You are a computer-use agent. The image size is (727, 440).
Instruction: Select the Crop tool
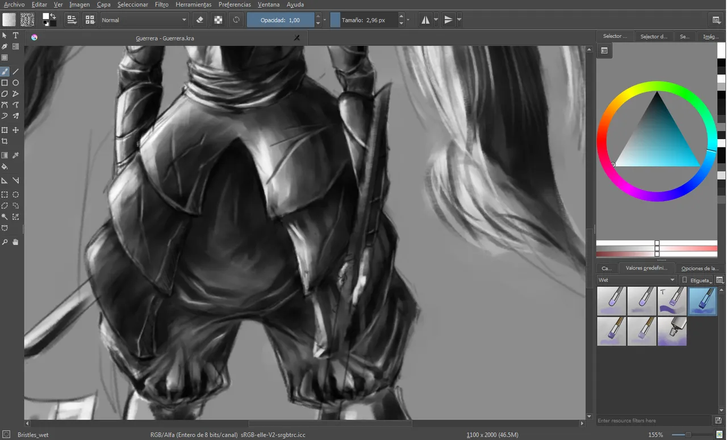(x=5, y=141)
